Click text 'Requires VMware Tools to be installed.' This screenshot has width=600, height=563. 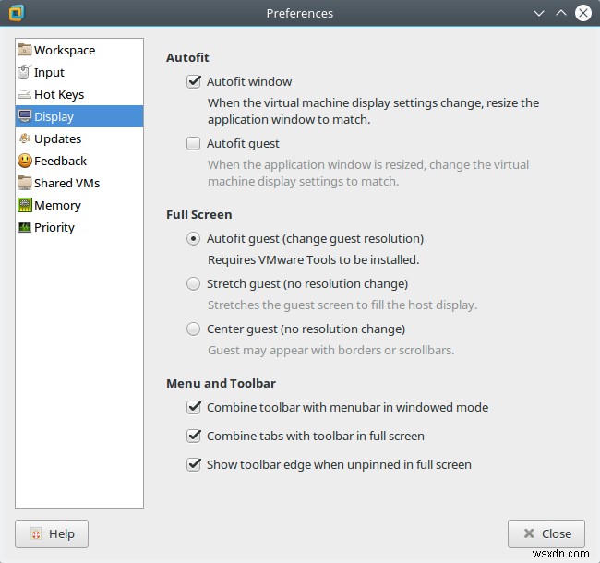pyautogui.click(x=314, y=260)
